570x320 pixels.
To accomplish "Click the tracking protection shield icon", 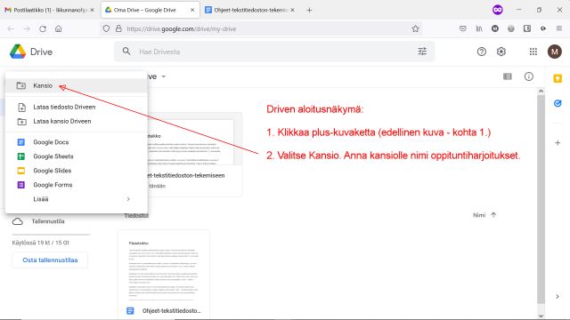I will (x=106, y=28).
